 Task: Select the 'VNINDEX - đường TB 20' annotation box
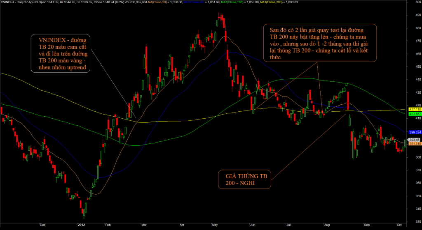pyautogui.click(x=61, y=53)
